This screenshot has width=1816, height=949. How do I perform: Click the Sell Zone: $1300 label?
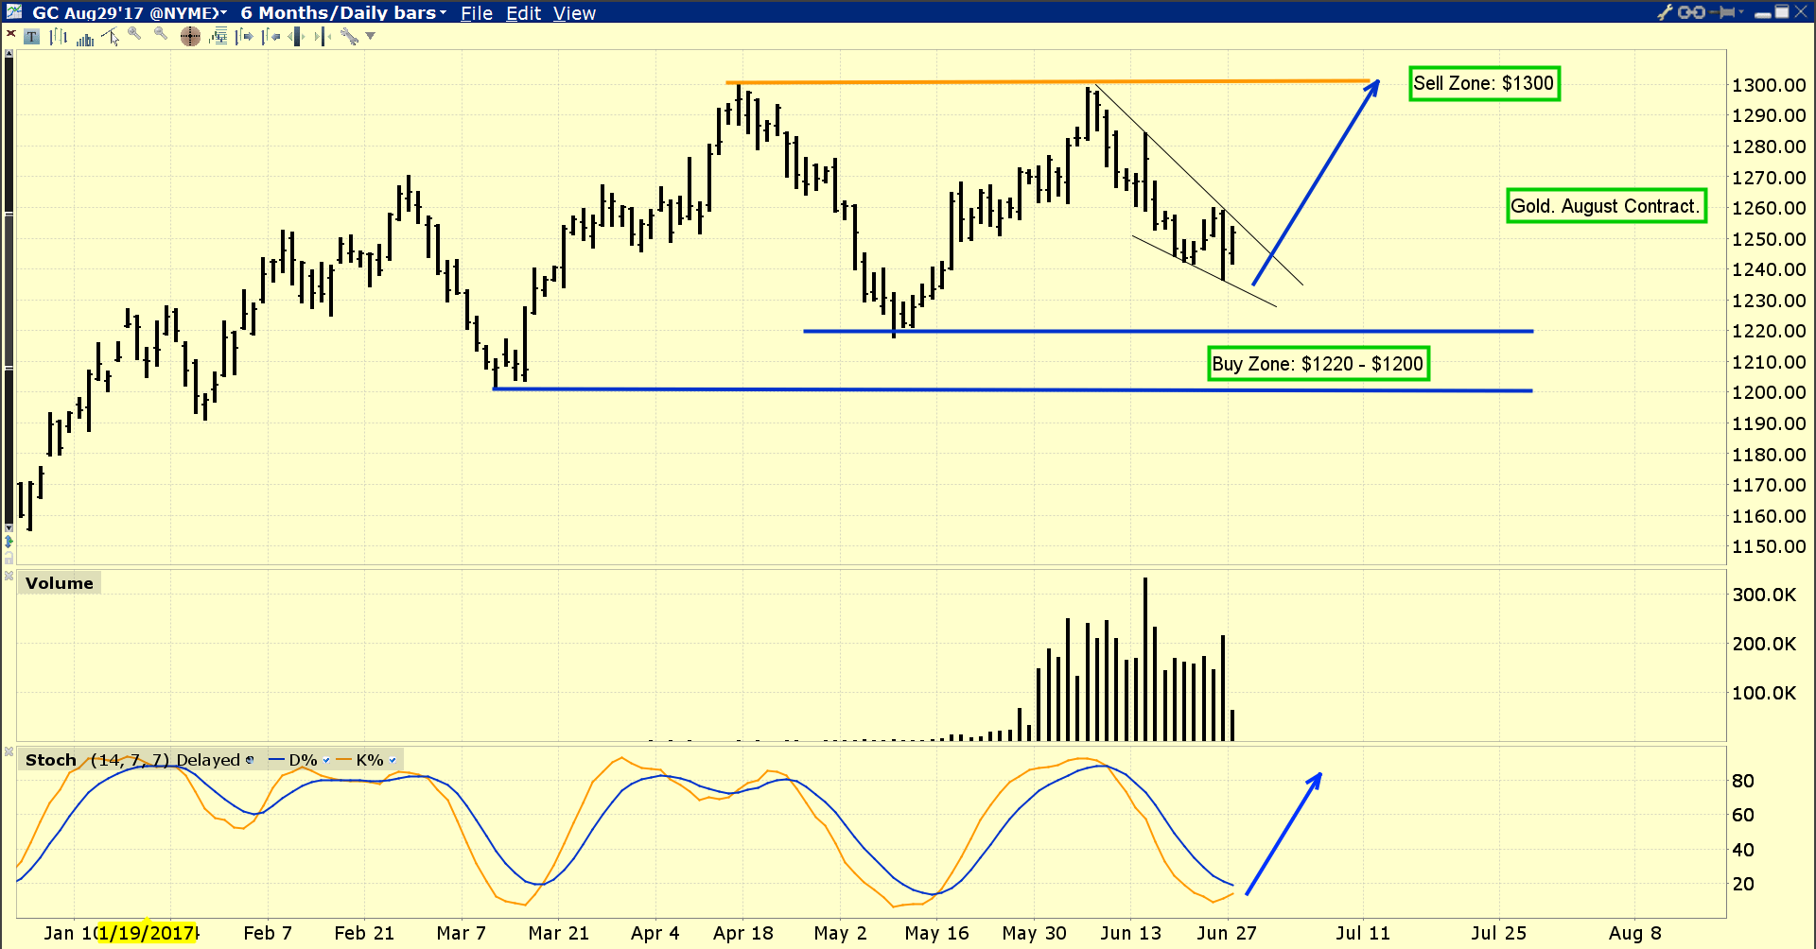point(1483,83)
